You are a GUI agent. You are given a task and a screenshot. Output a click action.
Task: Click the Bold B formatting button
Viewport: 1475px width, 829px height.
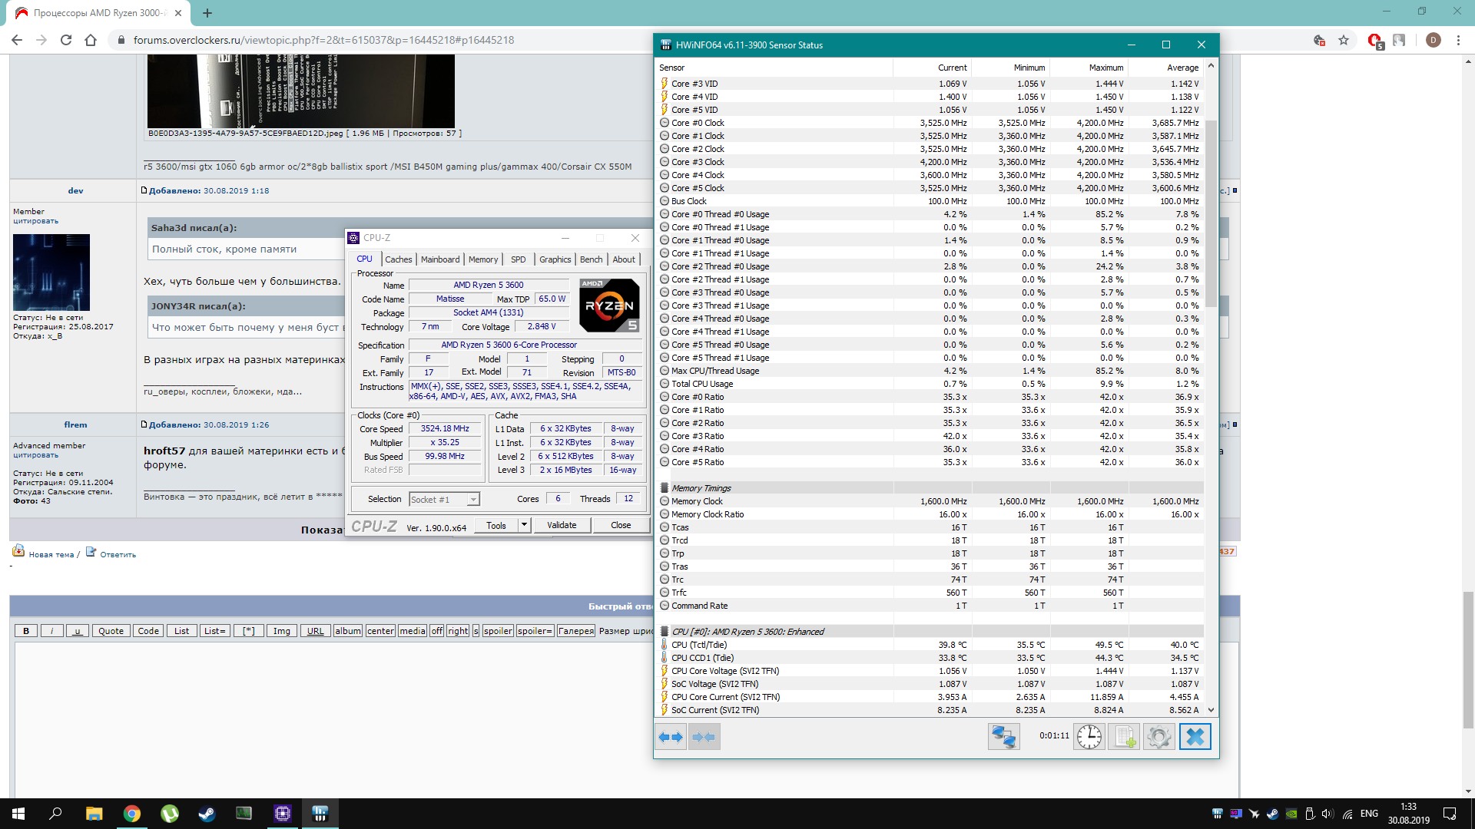coord(26,631)
